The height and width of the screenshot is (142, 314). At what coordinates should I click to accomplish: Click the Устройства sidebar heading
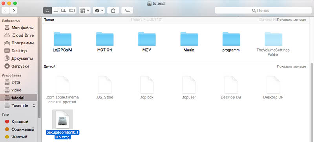tap(11, 75)
